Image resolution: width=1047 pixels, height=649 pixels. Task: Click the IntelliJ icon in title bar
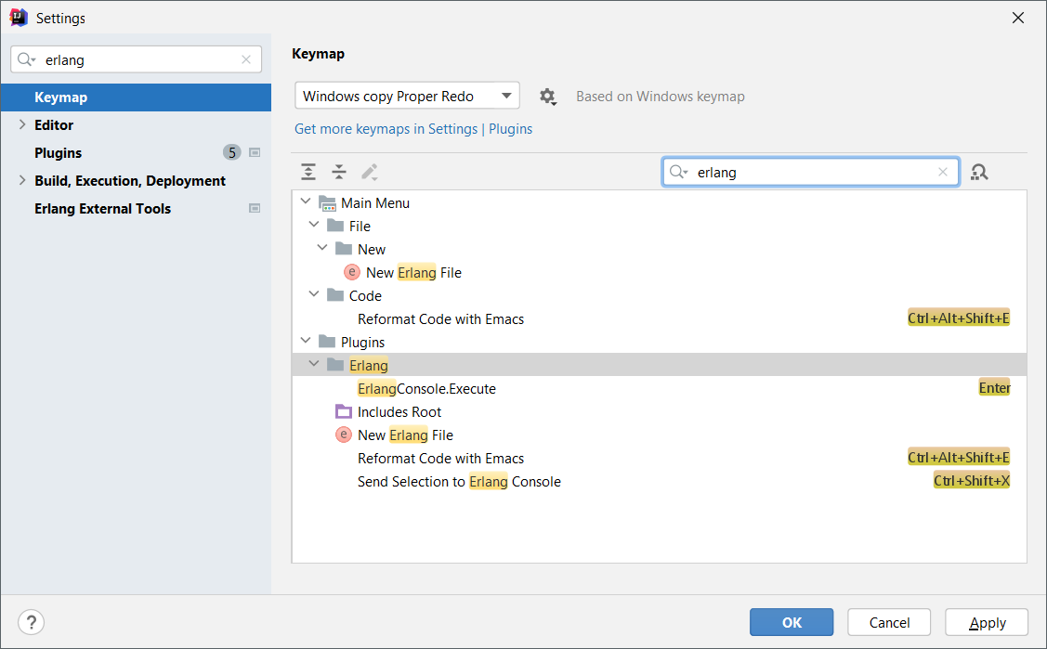[x=18, y=18]
